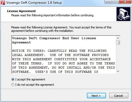Click the 'I do not accept the agreement' label text
Viewport: 132px width, 102px height.
click(35, 85)
